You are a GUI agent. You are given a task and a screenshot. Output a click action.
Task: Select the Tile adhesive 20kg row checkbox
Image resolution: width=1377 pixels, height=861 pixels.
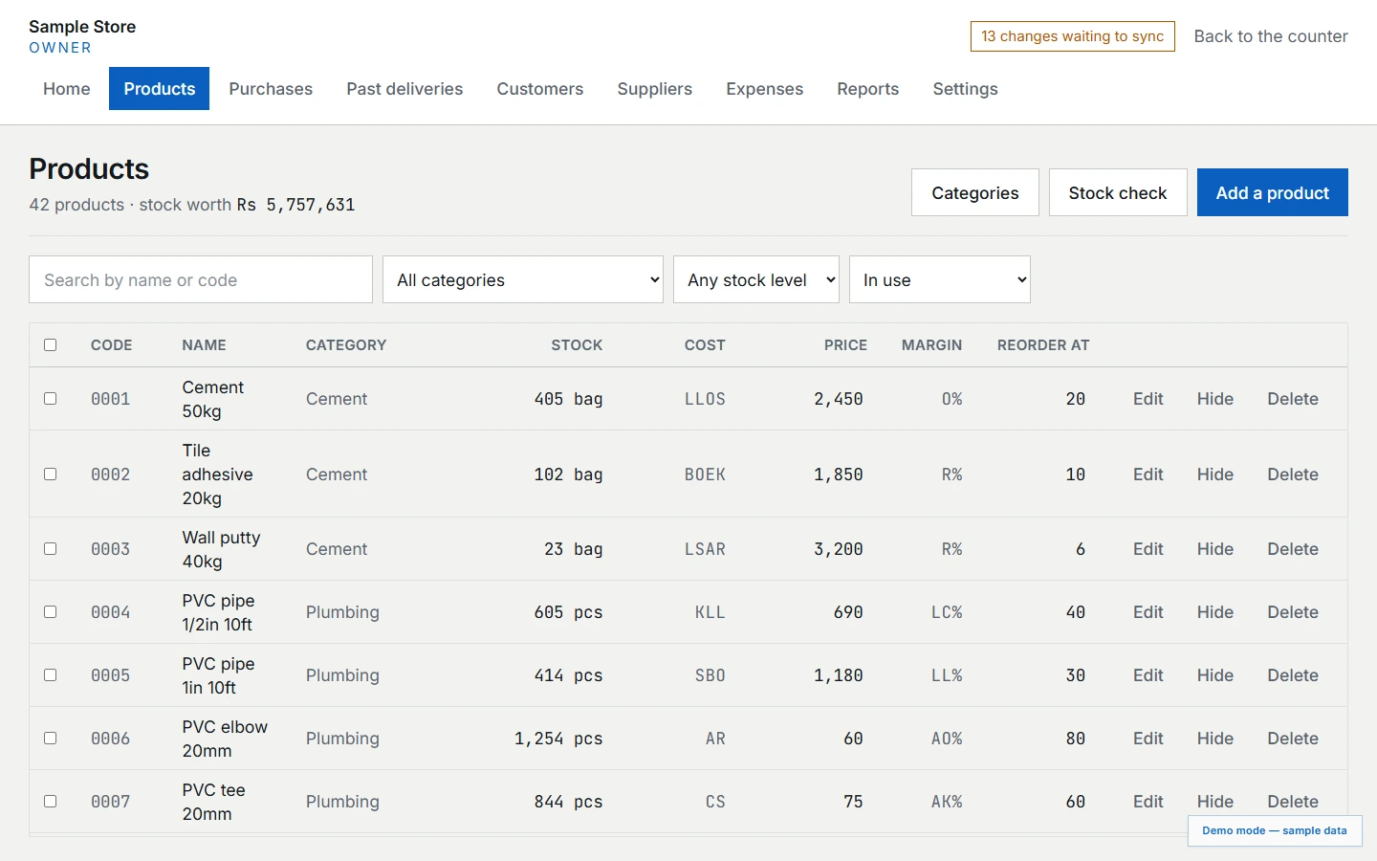click(51, 475)
